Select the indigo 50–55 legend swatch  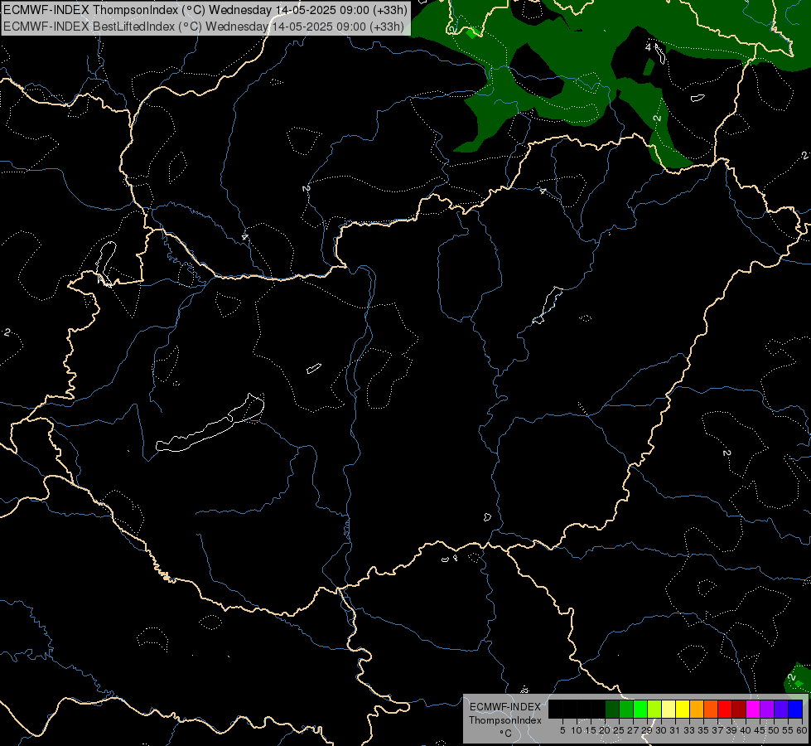coord(781,709)
